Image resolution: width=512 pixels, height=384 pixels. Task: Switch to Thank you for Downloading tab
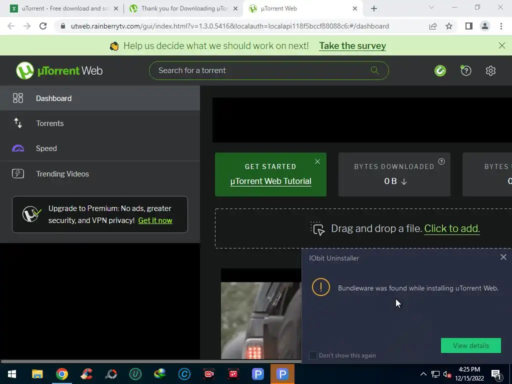pos(184,8)
